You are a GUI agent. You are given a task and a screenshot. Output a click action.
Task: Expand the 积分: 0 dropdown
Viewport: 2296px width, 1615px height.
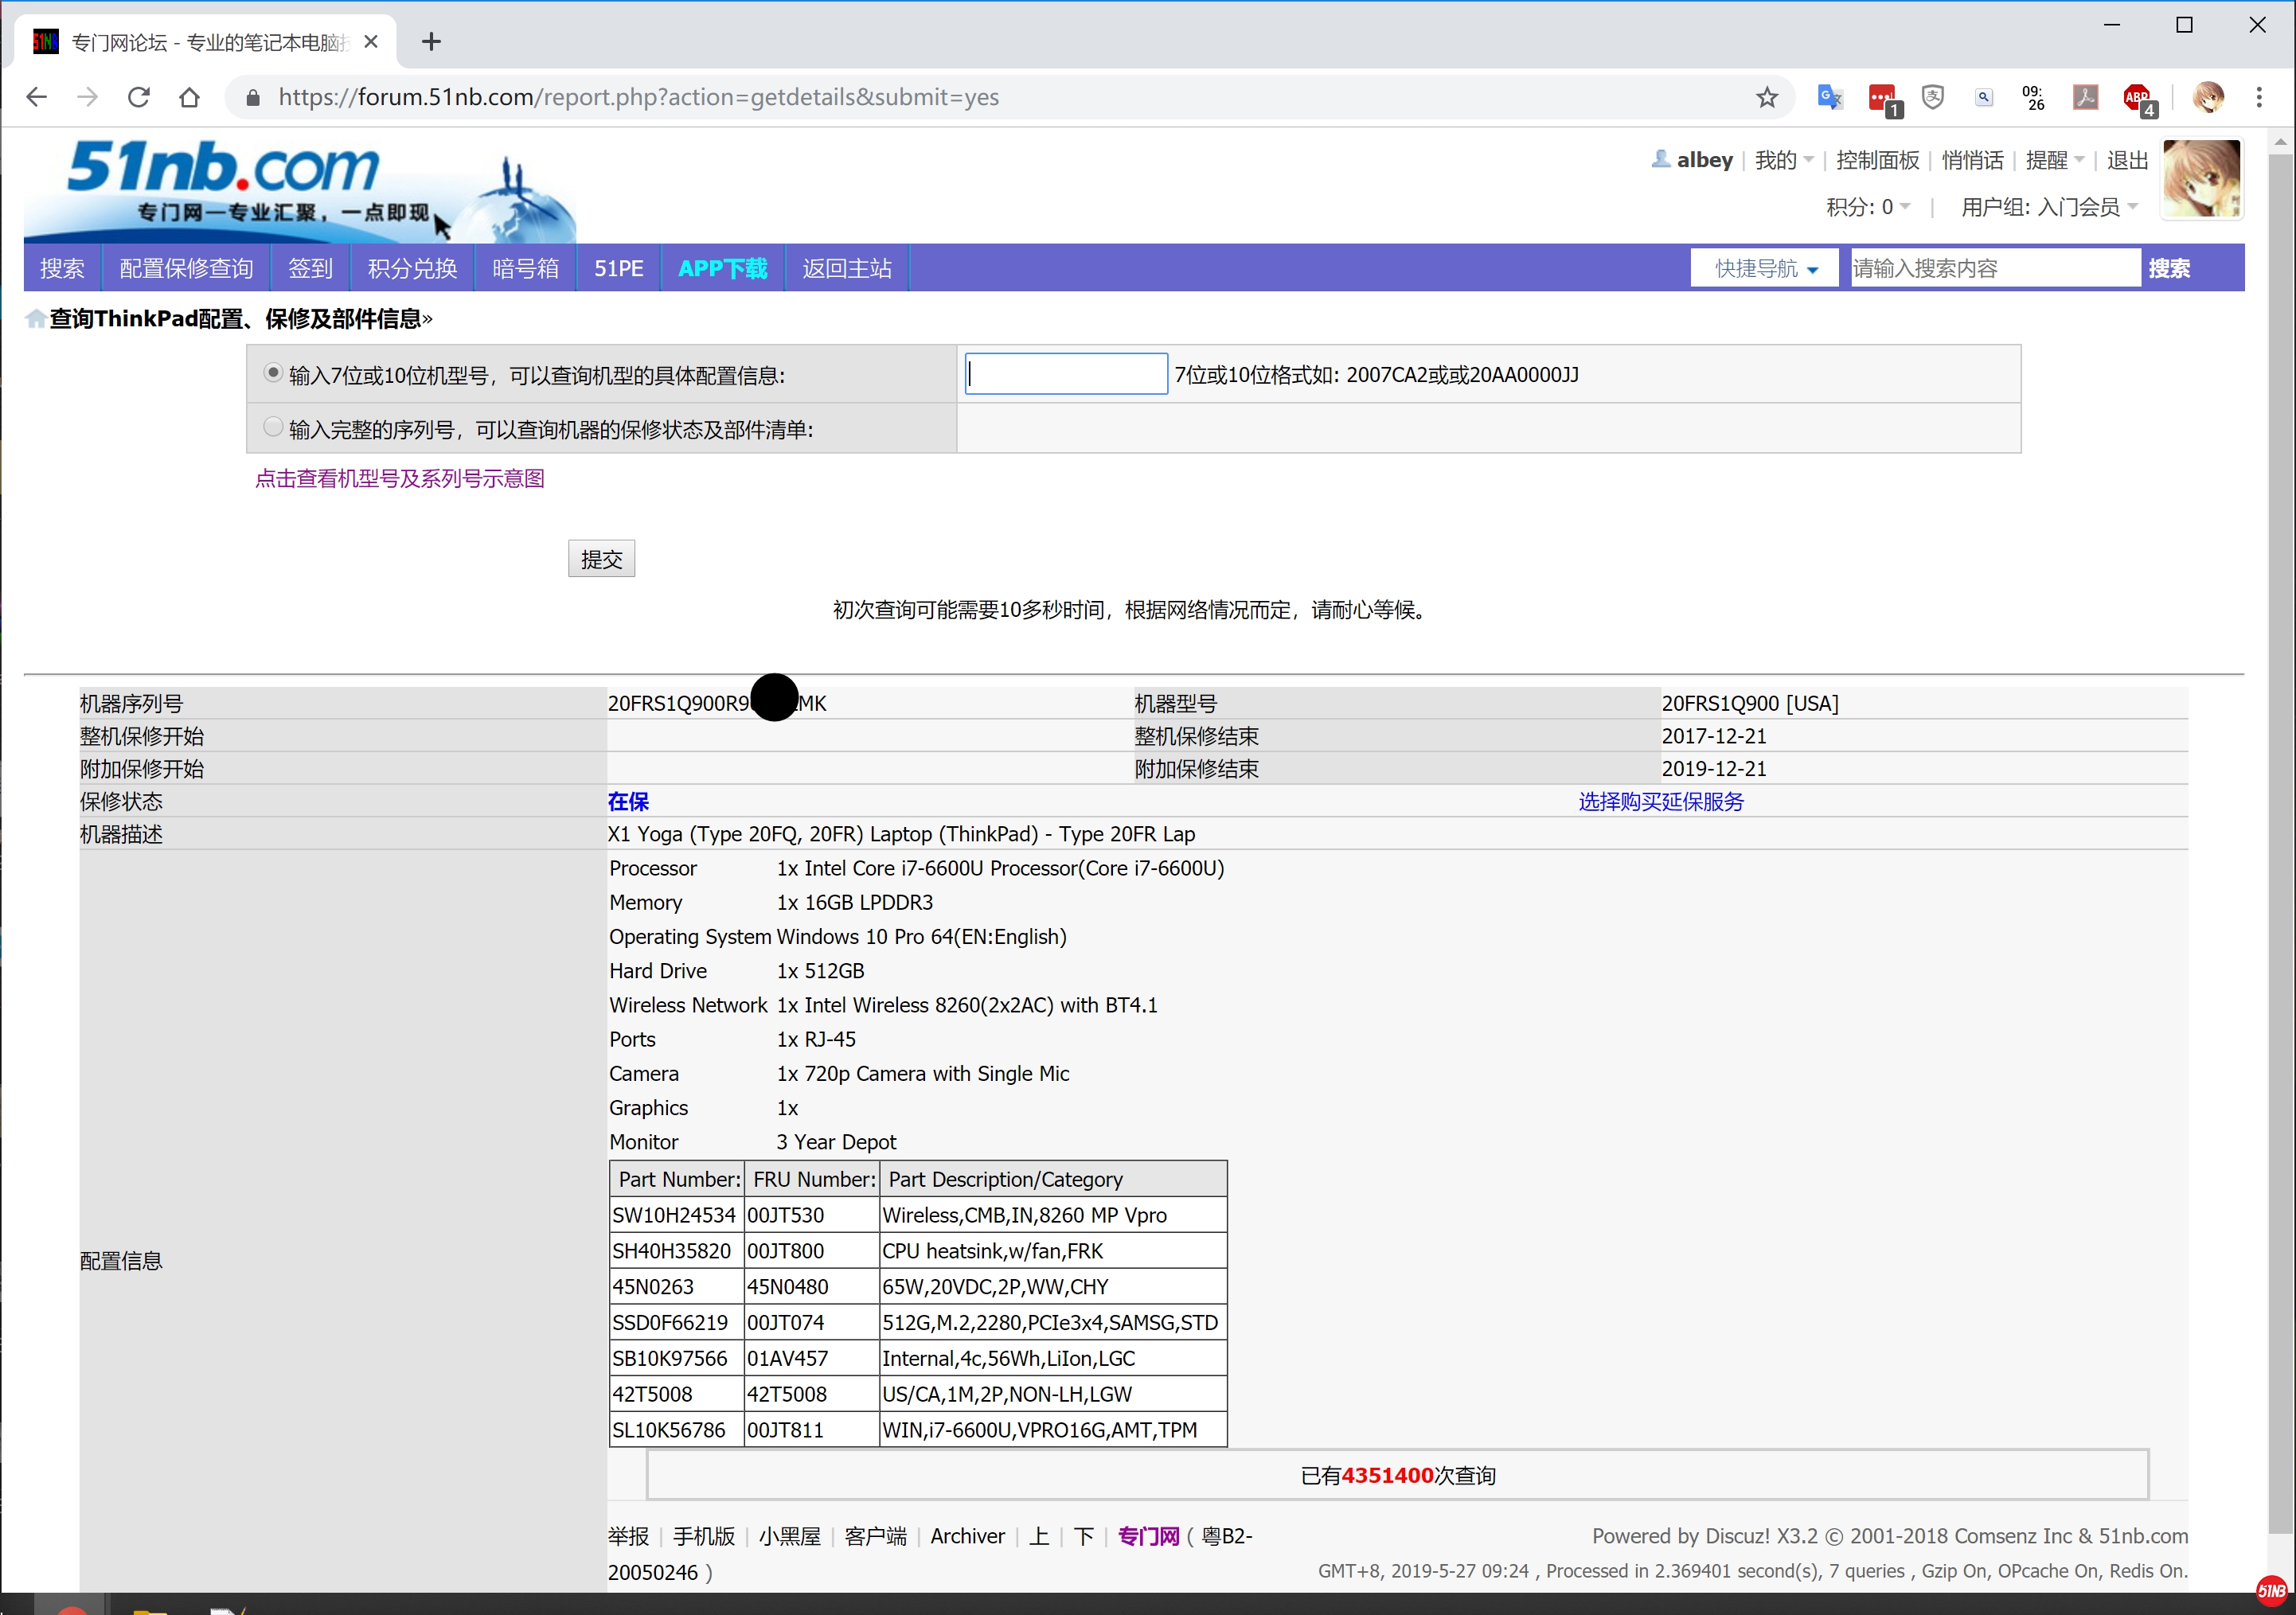tap(1868, 207)
